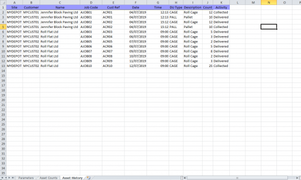Go to last sheet navigation arrow
The image size is (301, 180).
coord(13,178)
